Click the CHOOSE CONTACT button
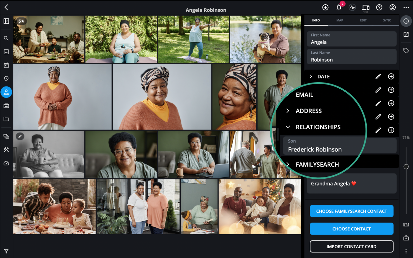Image resolution: width=413 pixels, height=258 pixels. [351, 229]
